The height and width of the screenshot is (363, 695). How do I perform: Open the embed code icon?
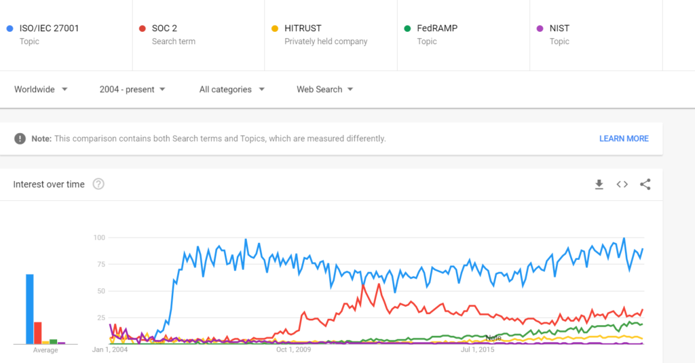point(622,185)
